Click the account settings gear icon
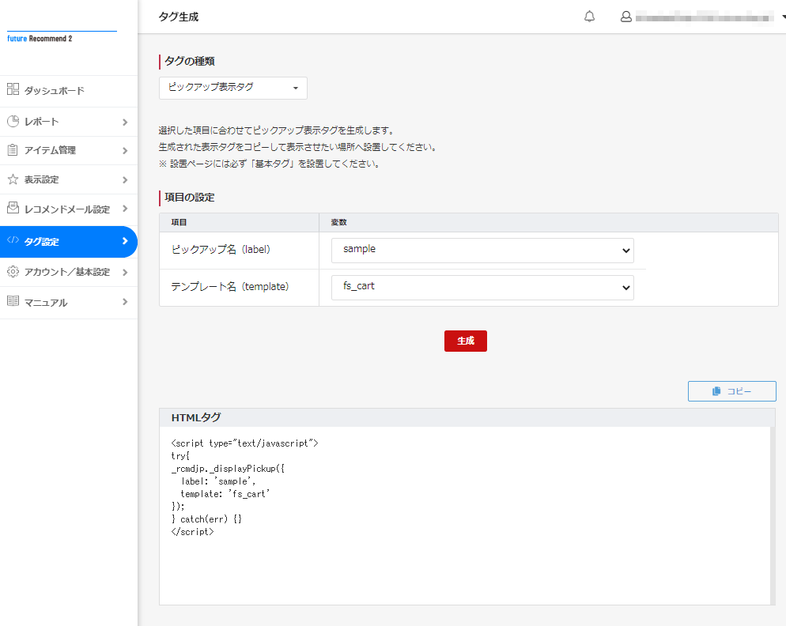The image size is (786, 626). tap(13, 272)
